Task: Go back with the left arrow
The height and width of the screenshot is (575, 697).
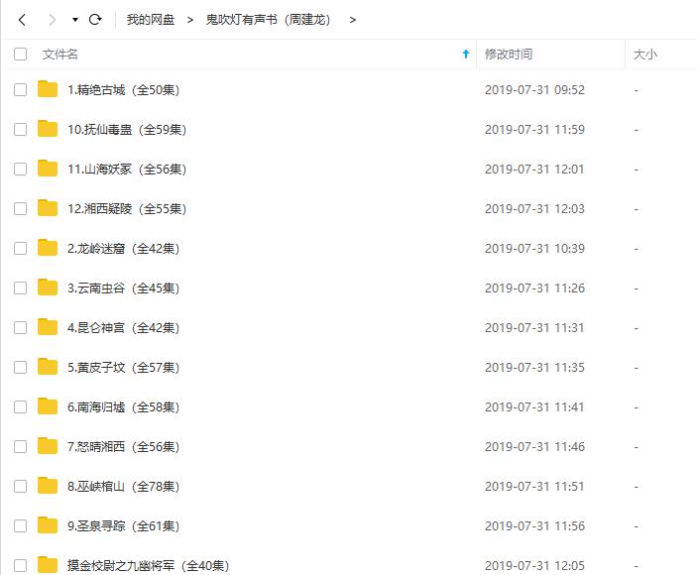Action: [x=22, y=20]
